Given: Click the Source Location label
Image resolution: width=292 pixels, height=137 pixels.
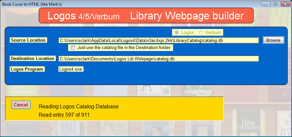Looking at the screenshot, I should [x=28, y=40].
